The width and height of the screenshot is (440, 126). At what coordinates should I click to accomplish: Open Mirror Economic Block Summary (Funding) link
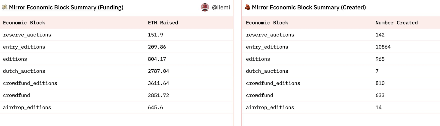point(66,7)
